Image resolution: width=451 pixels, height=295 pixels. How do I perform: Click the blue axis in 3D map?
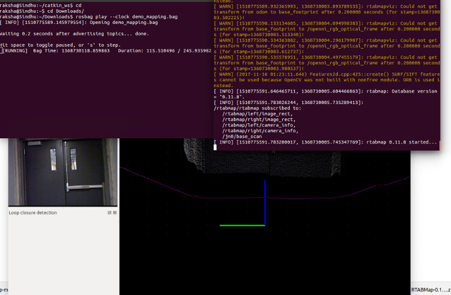tap(265, 201)
